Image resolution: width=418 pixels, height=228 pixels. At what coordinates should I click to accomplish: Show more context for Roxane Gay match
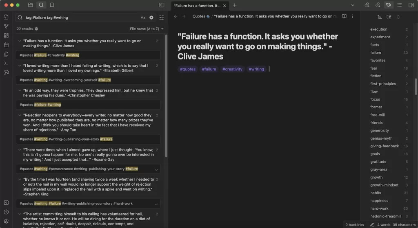tap(156, 169)
